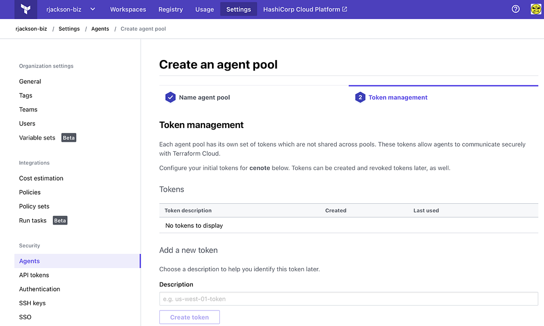Go to the Usage tab

[x=205, y=10]
